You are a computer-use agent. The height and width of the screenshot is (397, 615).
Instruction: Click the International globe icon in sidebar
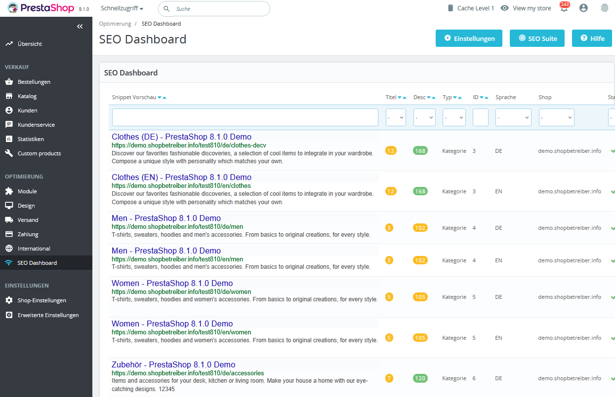(x=9, y=249)
